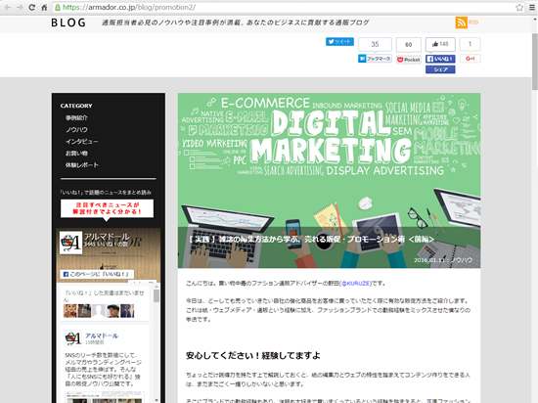538x403 pixels.
Task: Click the blue Facebook share button
Action: (440, 69)
